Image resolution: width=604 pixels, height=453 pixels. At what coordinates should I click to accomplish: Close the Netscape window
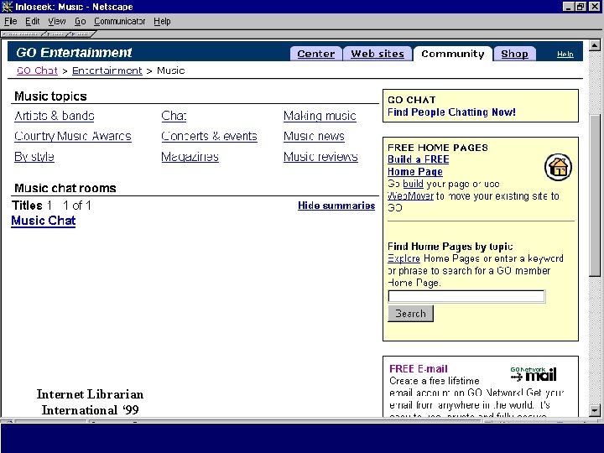[595, 7]
